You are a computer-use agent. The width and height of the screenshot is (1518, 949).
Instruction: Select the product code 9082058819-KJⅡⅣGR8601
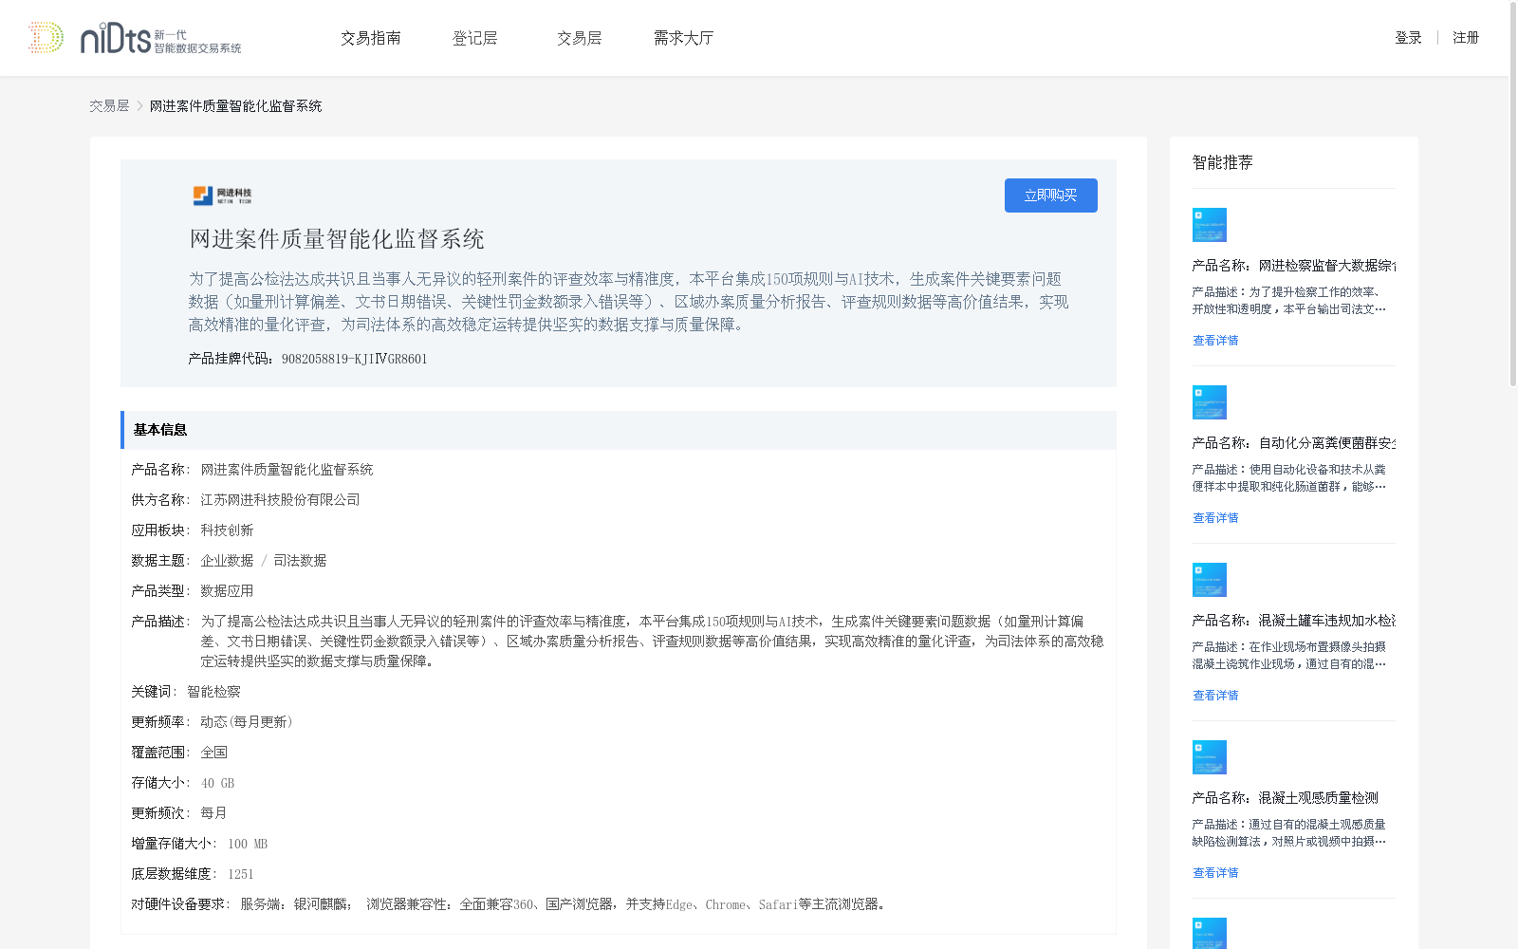tap(354, 359)
